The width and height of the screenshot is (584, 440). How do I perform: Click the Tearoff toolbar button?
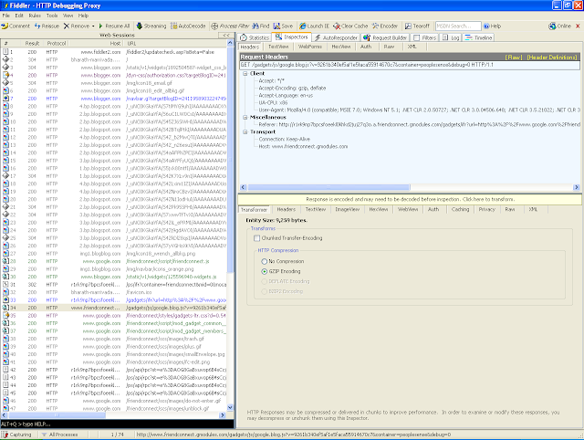point(417,26)
